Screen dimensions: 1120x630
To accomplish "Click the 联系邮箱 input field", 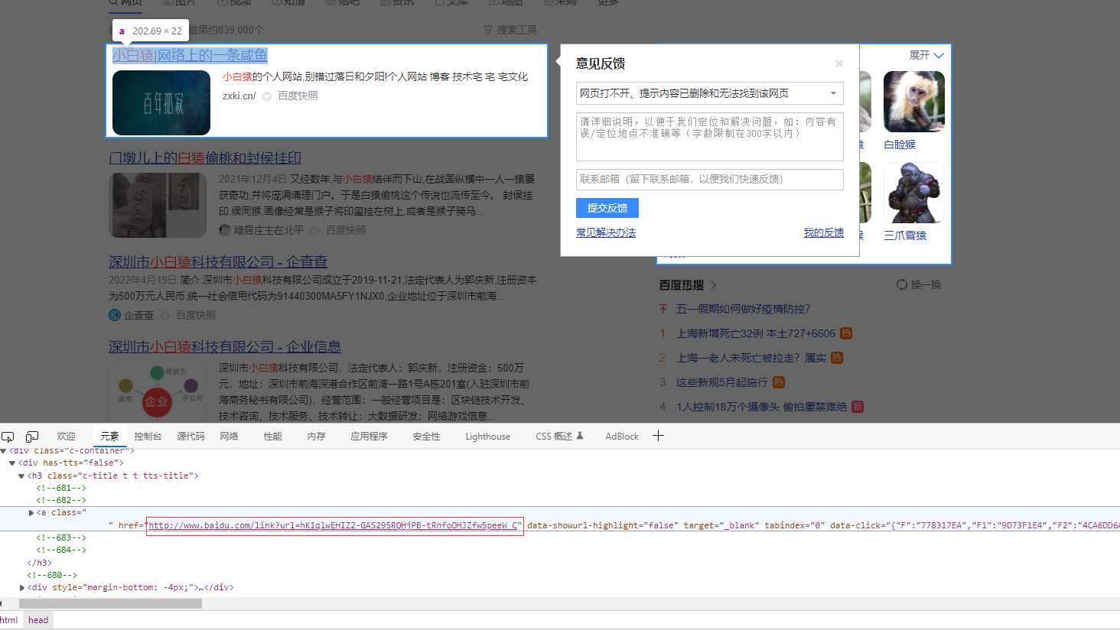I will (709, 179).
